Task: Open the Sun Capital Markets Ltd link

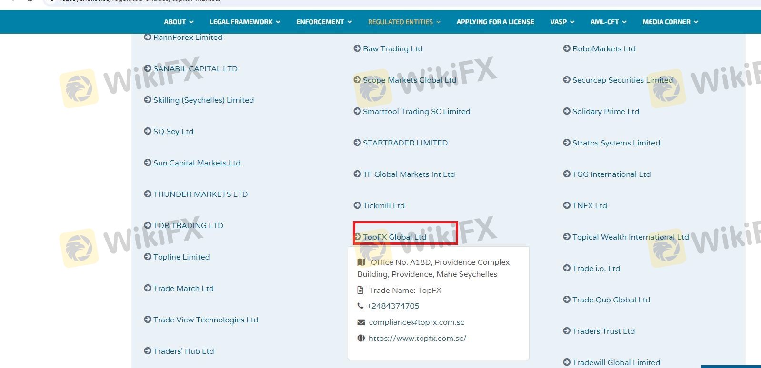Action: [x=197, y=163]
